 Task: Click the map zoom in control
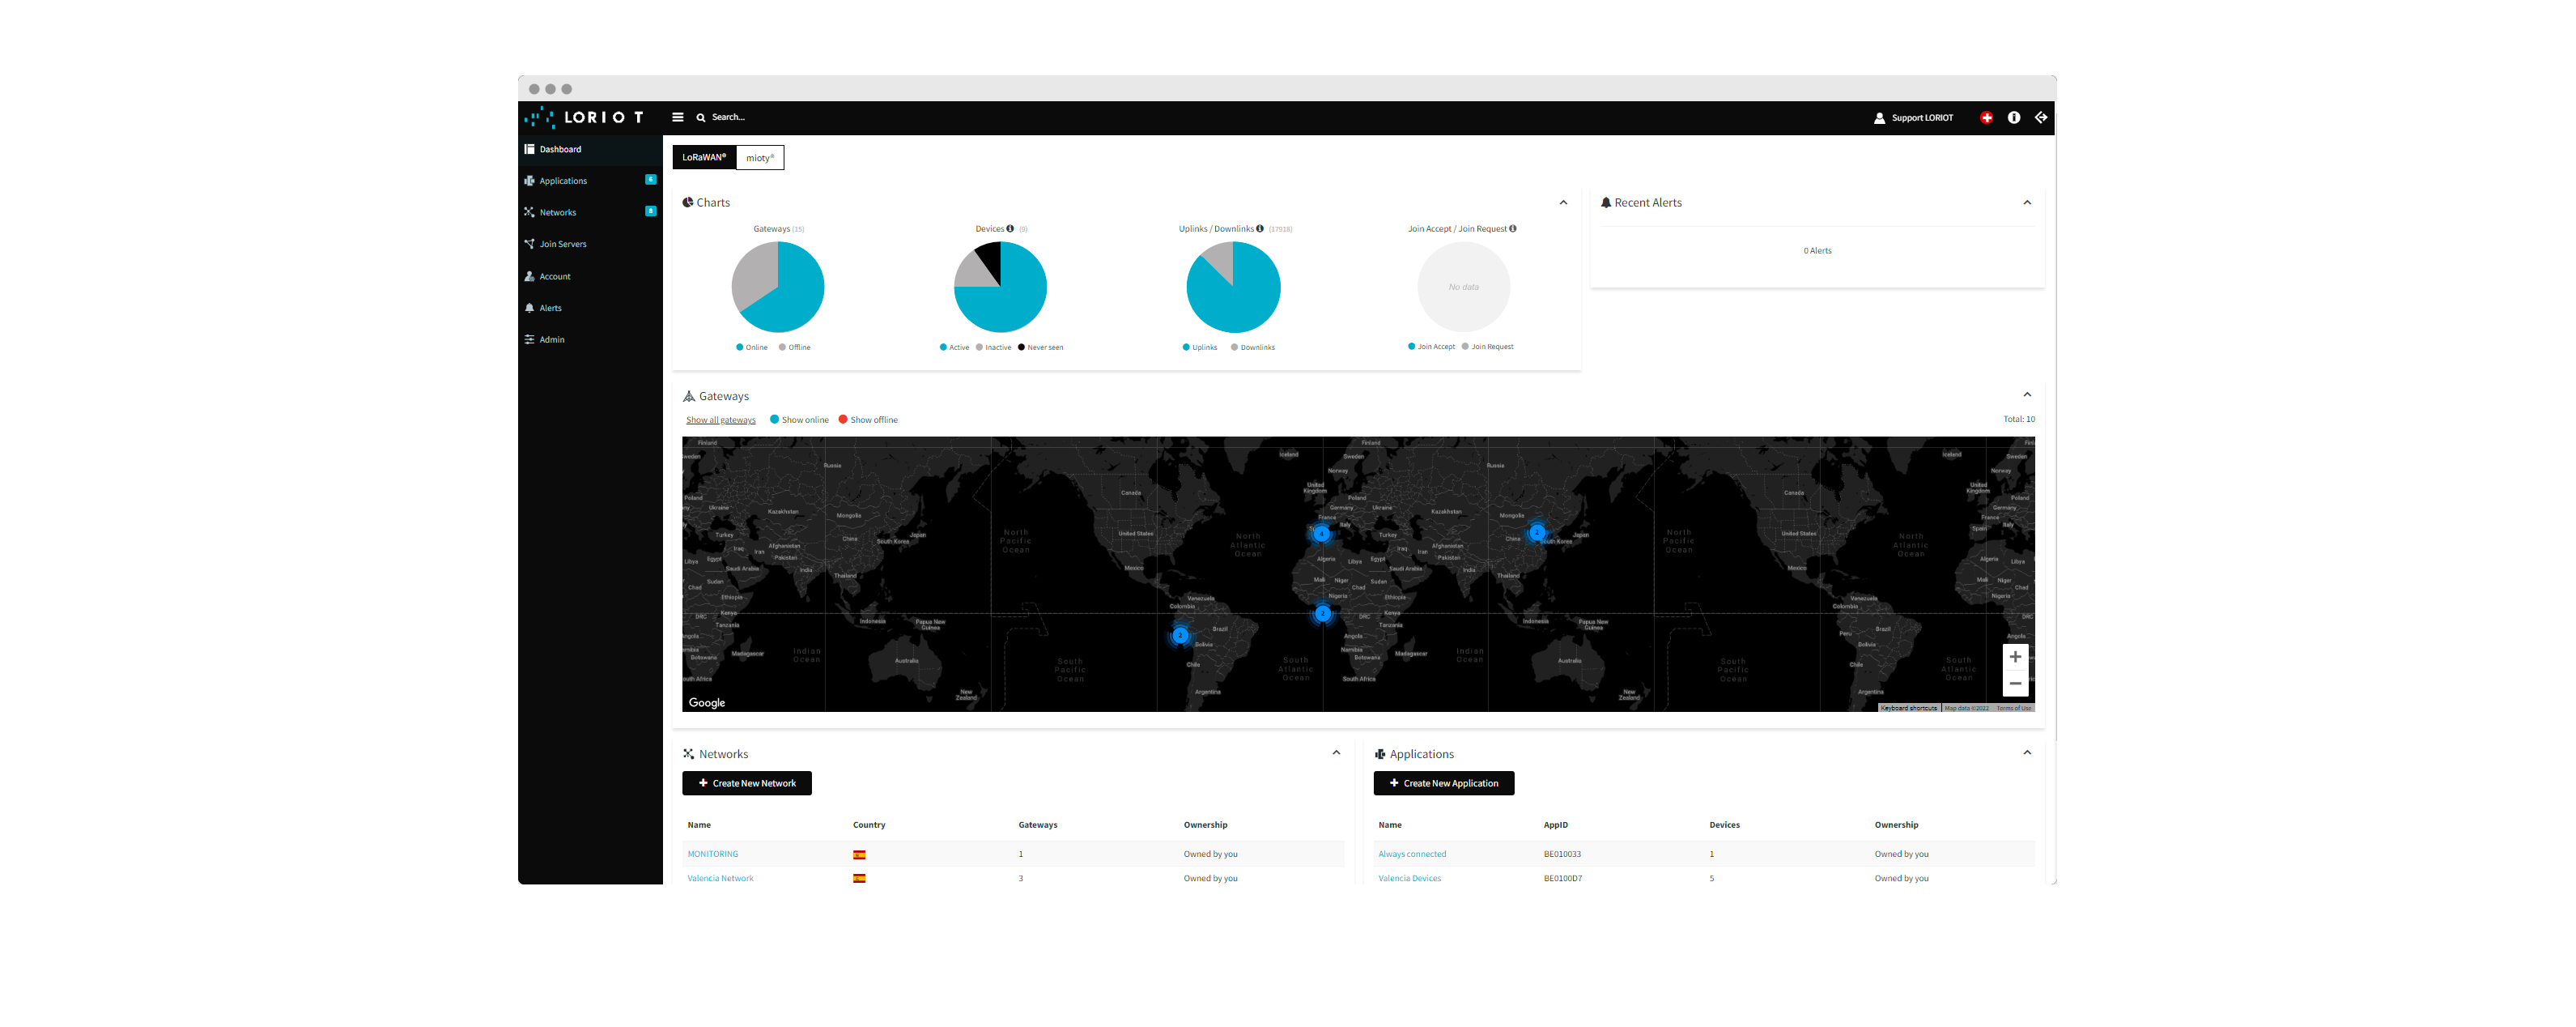[x=2016, y=658]
